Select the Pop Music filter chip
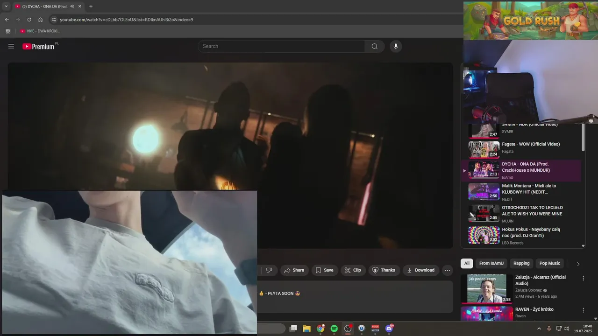 (x=550, y=263)
